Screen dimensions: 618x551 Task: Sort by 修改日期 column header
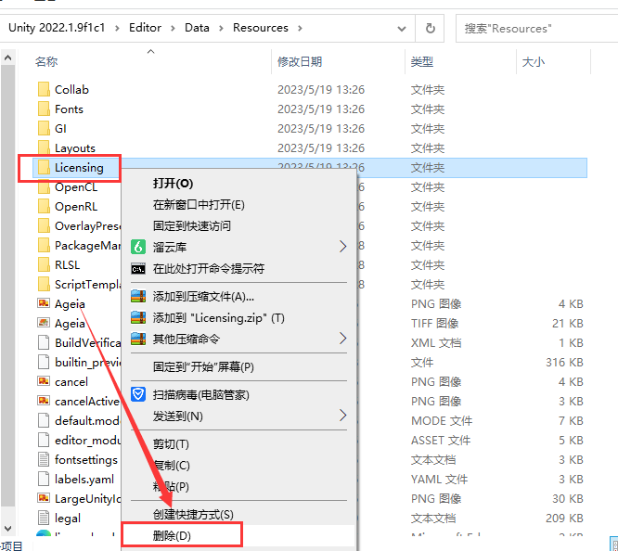point(300,61)
